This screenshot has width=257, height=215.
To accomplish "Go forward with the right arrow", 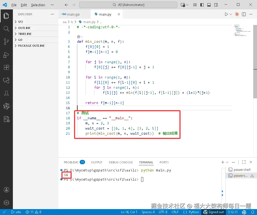I will point(74,5).
